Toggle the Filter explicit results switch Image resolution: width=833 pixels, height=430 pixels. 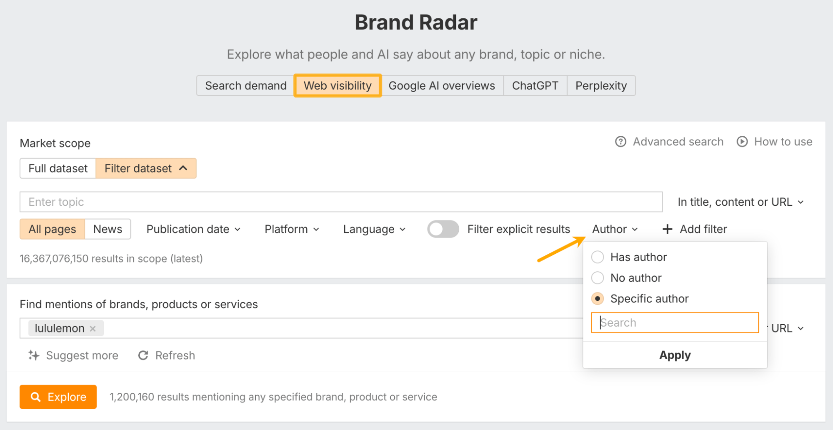tap(443, 229)
